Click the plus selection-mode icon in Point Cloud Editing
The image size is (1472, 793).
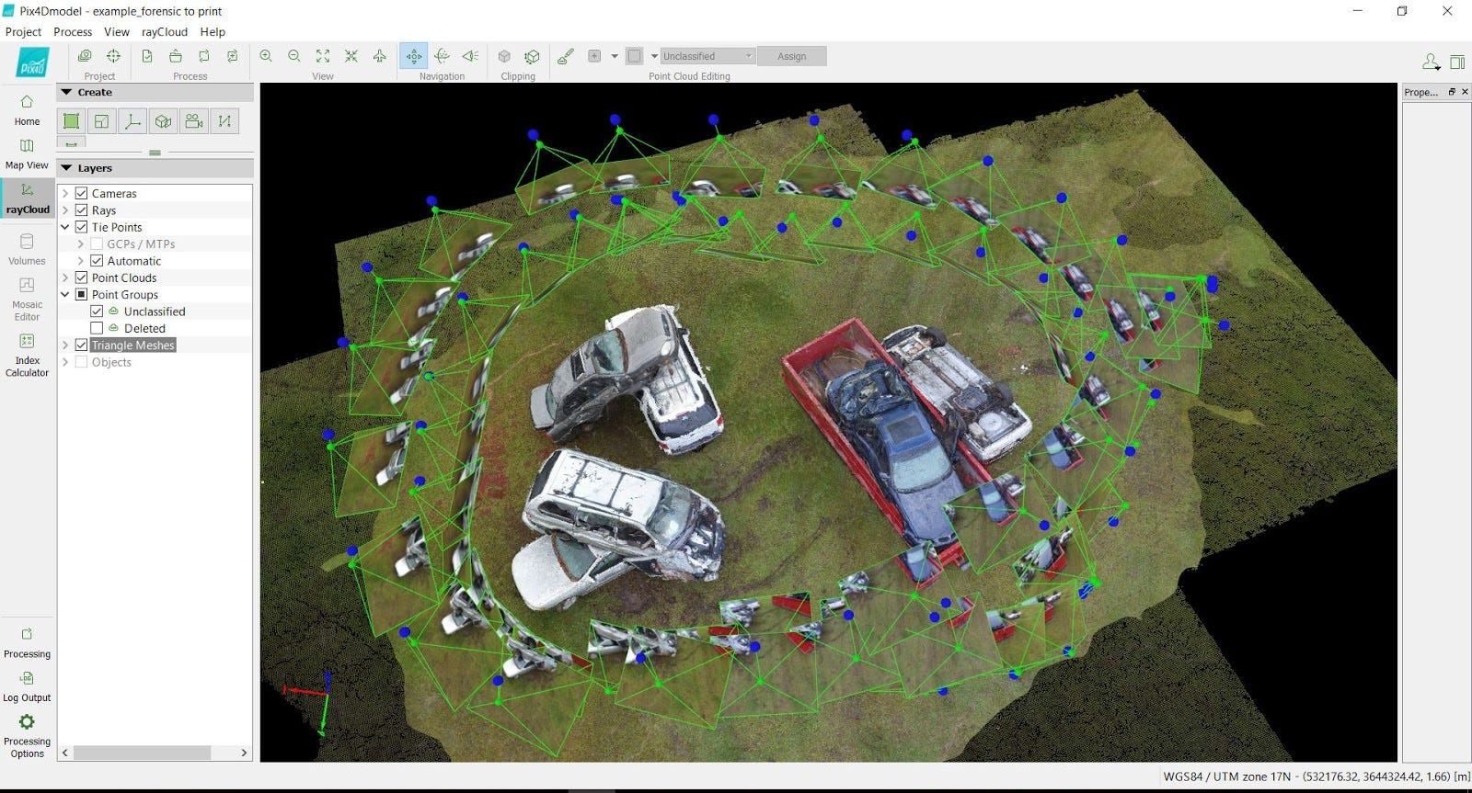tap(594, 56)
